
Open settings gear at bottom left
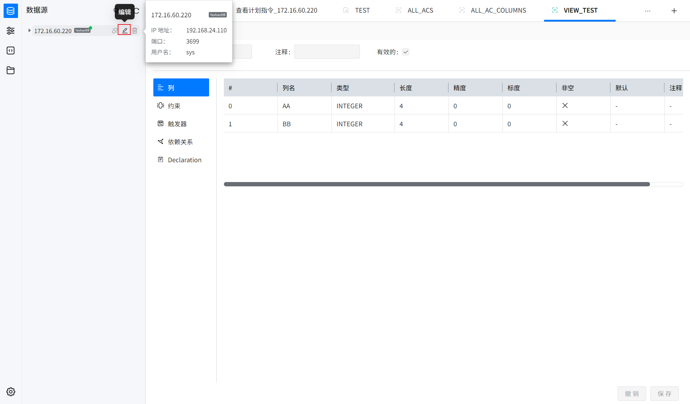[10, 392]
